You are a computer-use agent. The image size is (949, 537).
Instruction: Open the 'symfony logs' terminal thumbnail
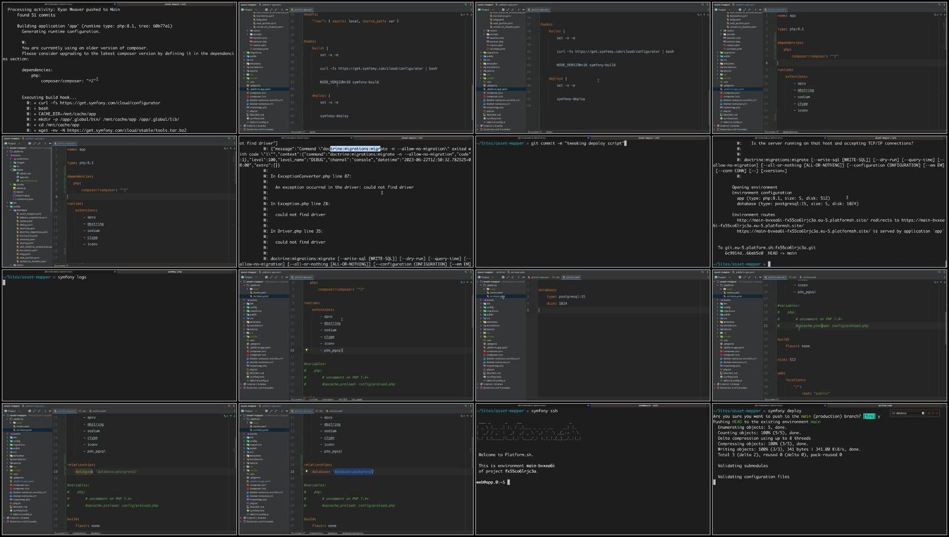click(x=119, y=335)
